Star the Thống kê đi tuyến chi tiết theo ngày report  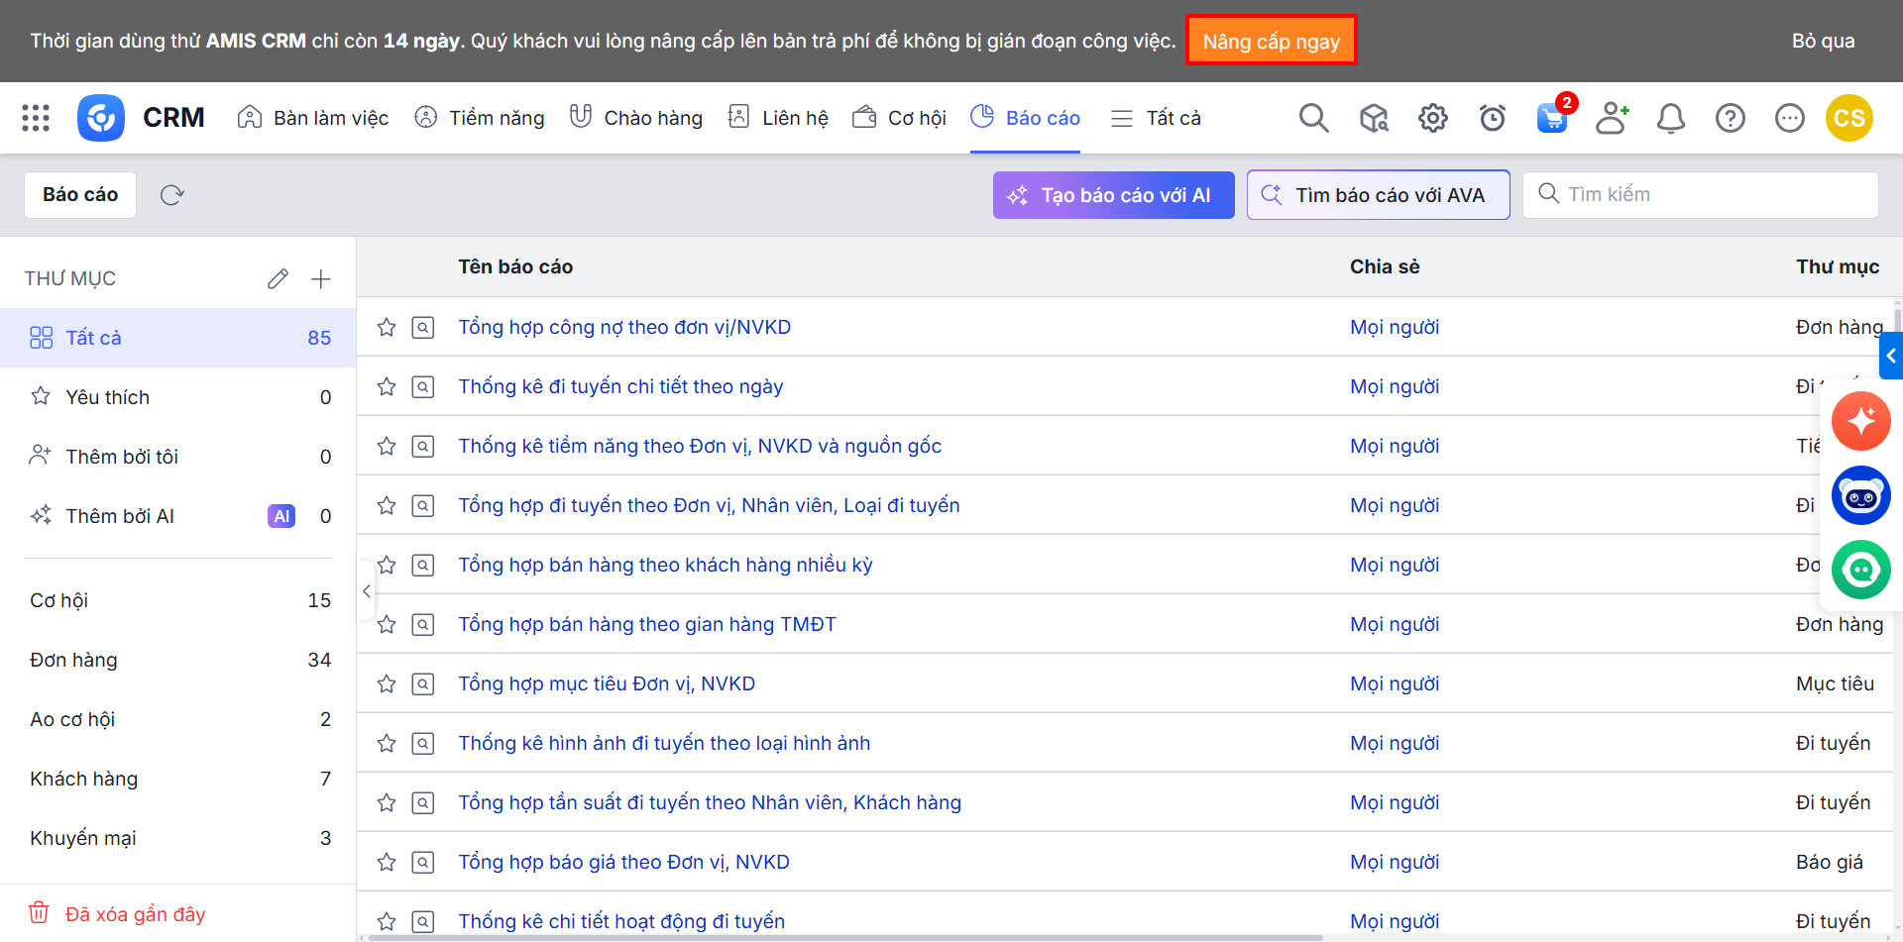click(x=387, y=387)
